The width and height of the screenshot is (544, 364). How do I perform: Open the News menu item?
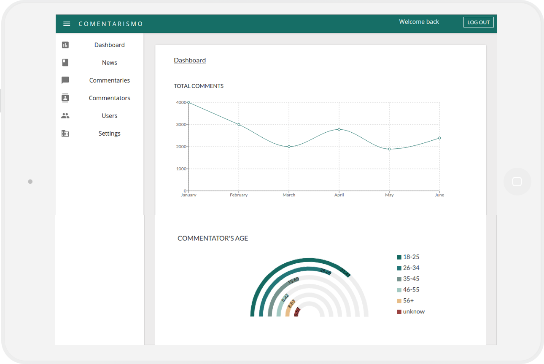(x=109, y=63)
